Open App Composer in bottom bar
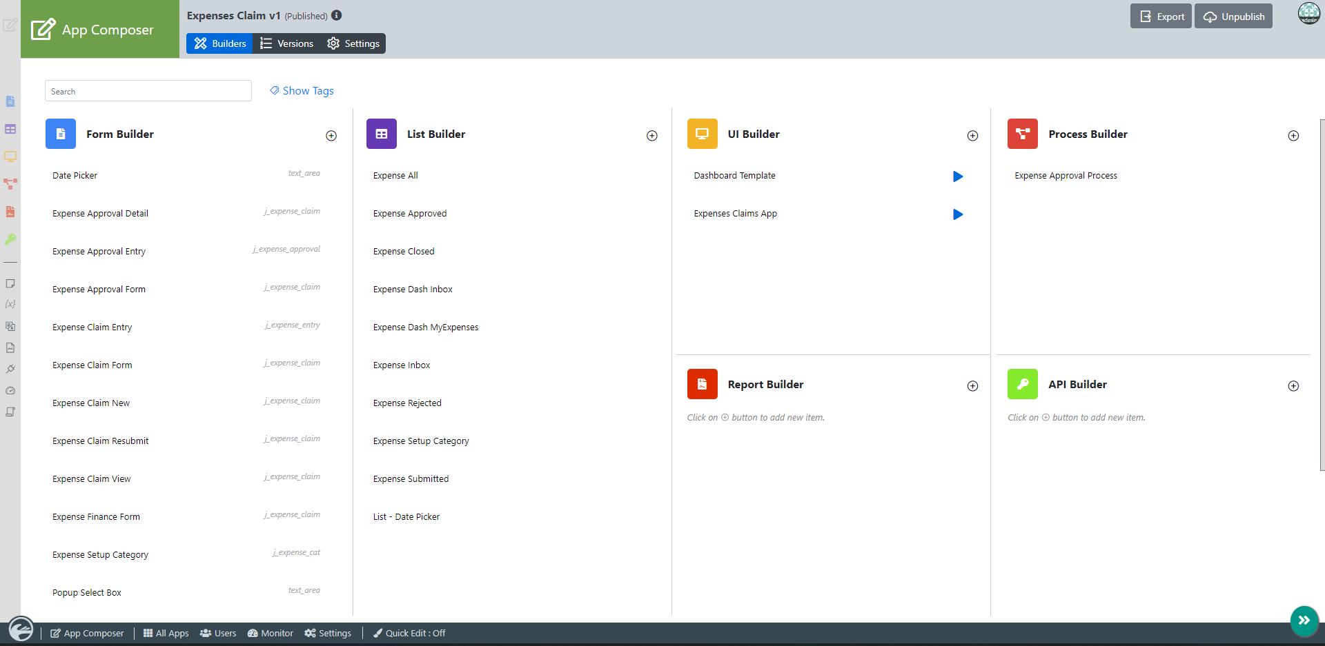The height and width of the screenshot is (646, 1325). [x=88, y=633]
